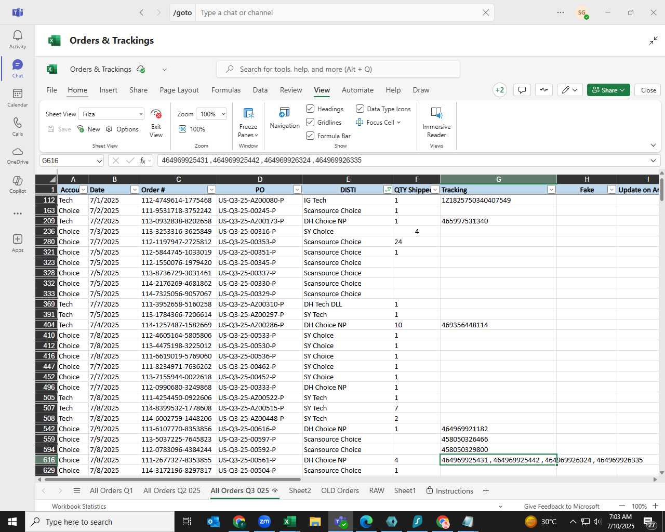Click Give Feedback to Microsoft link

562,507
